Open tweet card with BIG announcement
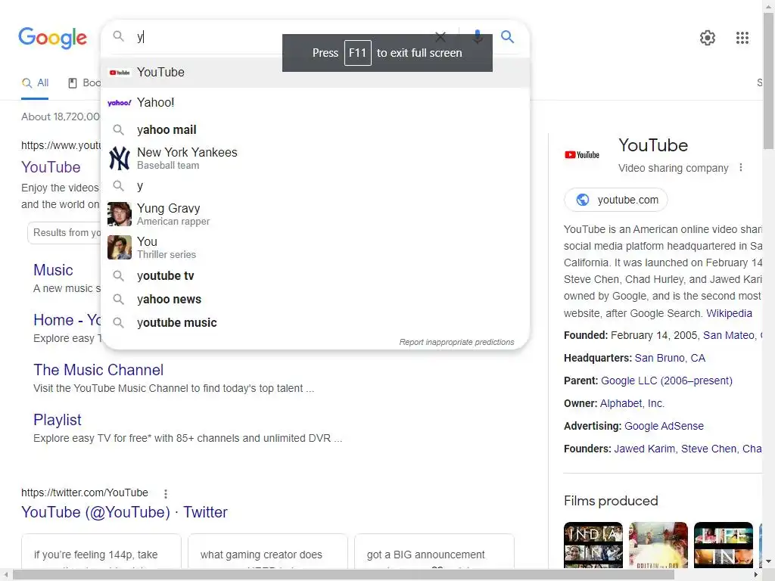This screenshot has width=775, height=581. pyautogui.click(x=434, y=551)
